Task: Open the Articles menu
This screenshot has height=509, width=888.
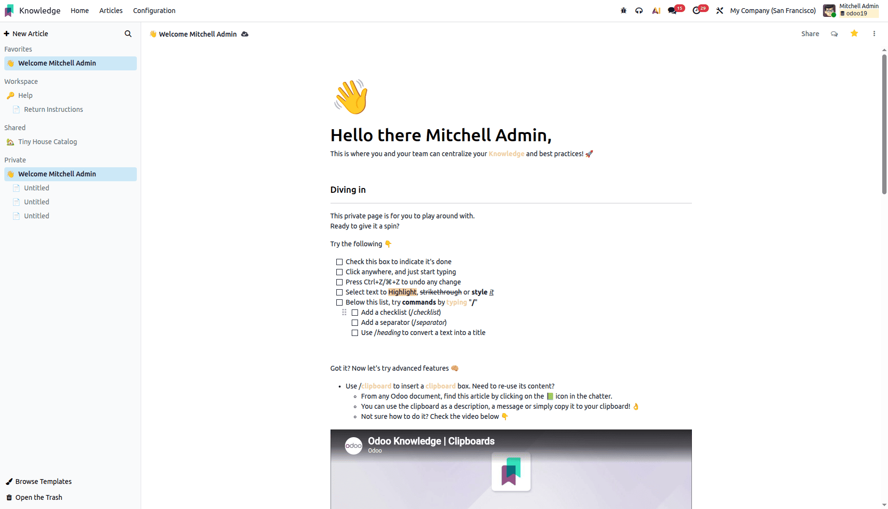Action: tap(111, 11)
